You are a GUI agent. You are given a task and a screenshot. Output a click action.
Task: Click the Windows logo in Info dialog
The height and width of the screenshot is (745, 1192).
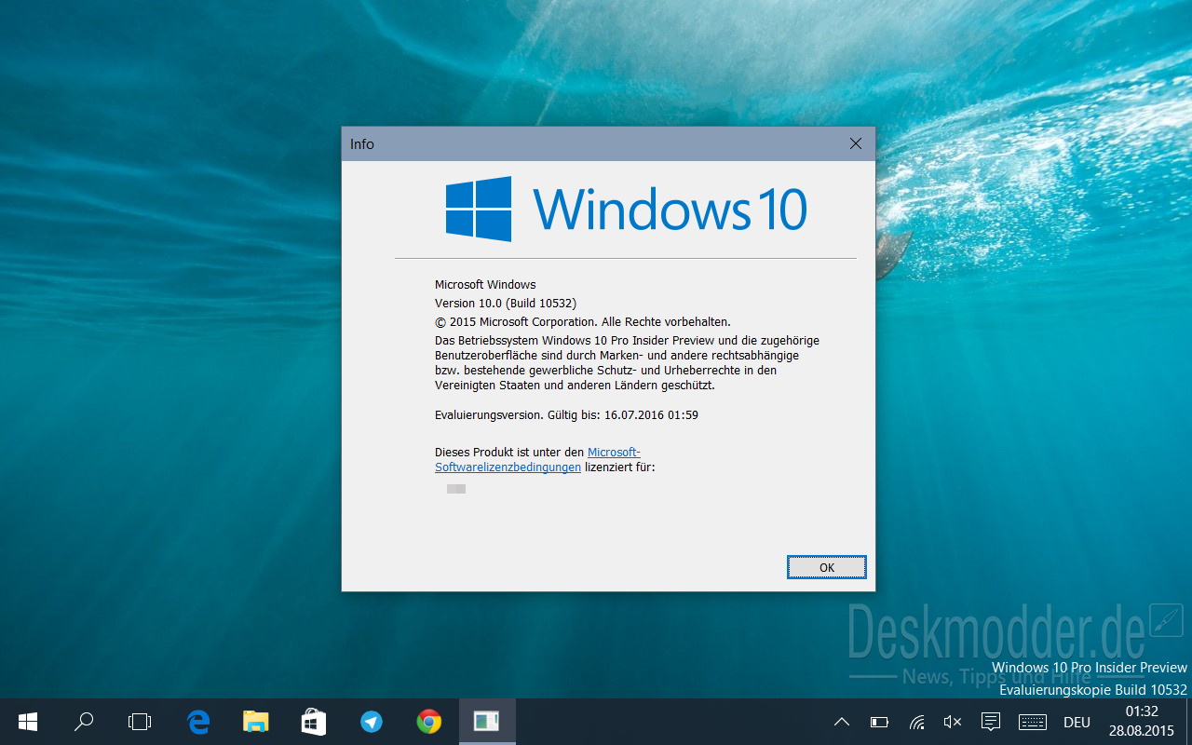pyautogui.click(x=479, y=209)
